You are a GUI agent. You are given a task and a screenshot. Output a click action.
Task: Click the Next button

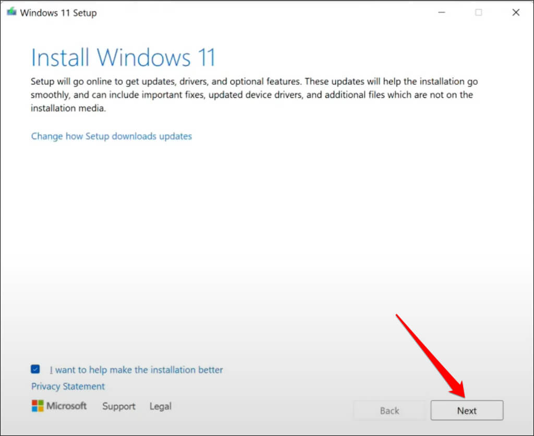point(467,410)
